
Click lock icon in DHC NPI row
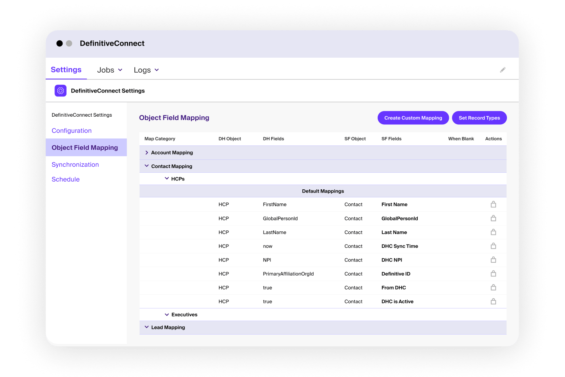tap(493, 260)
